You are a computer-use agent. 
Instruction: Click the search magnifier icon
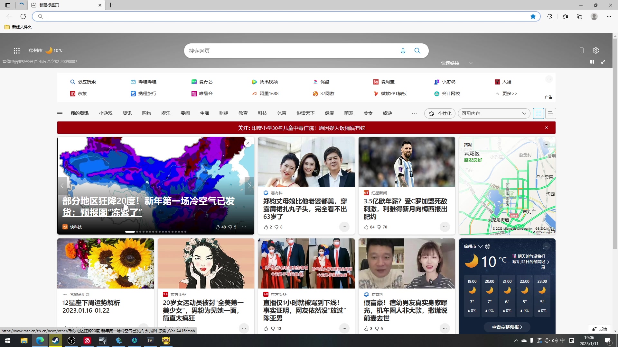pos(417,51)
